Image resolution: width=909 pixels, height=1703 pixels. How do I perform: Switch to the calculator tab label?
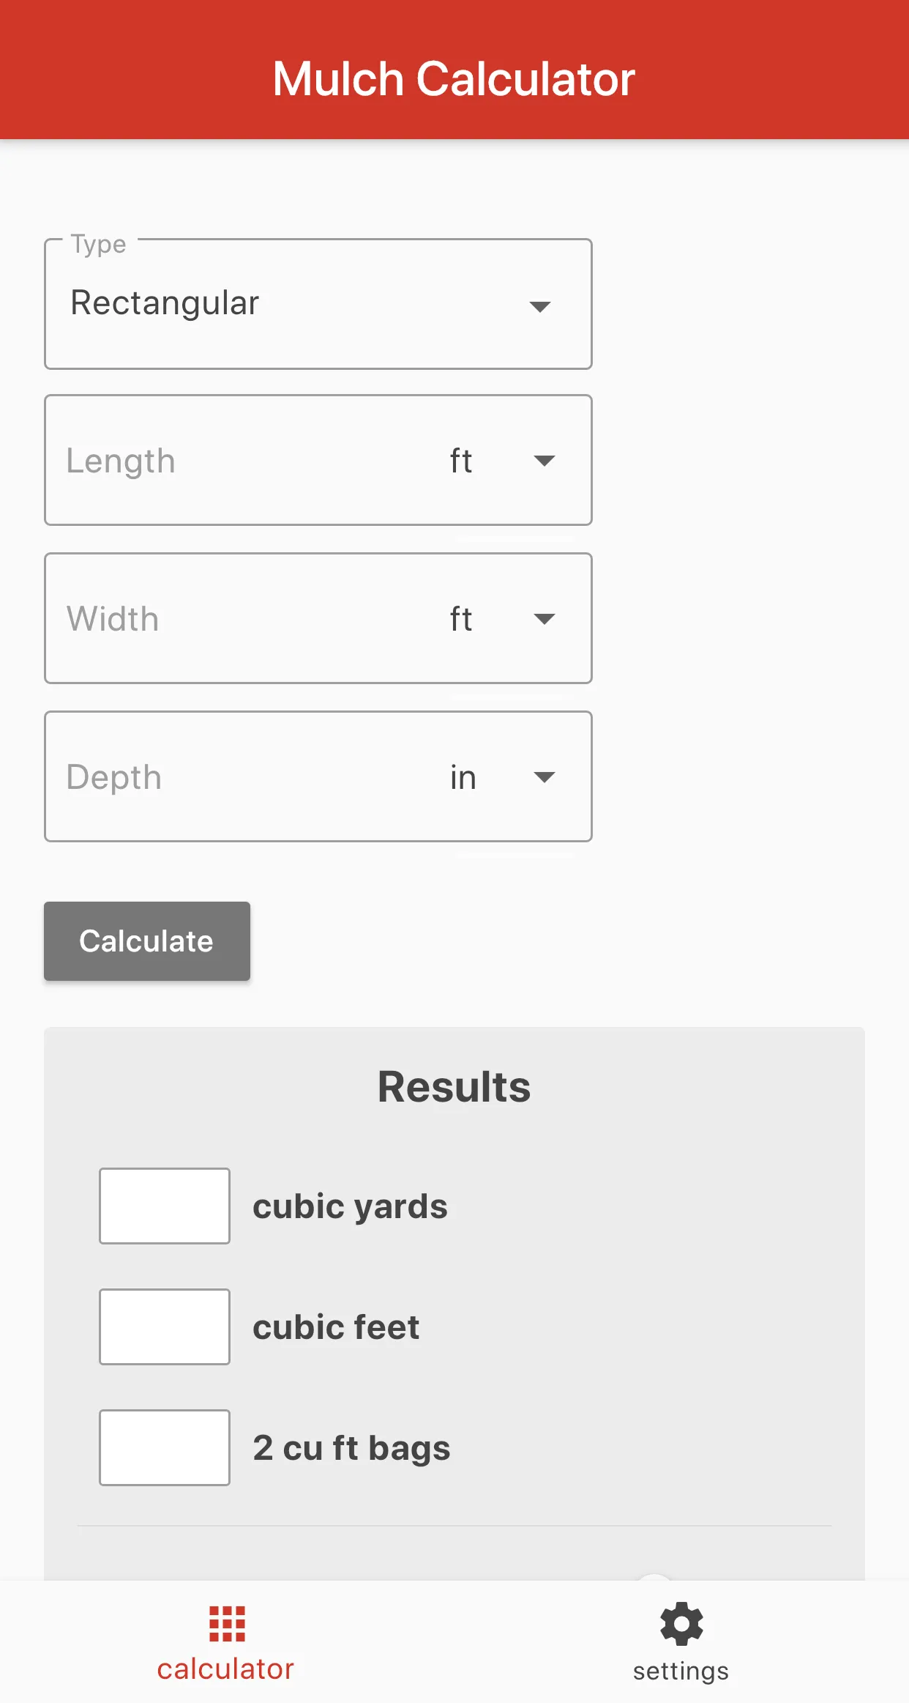[x=225, y=1669]
